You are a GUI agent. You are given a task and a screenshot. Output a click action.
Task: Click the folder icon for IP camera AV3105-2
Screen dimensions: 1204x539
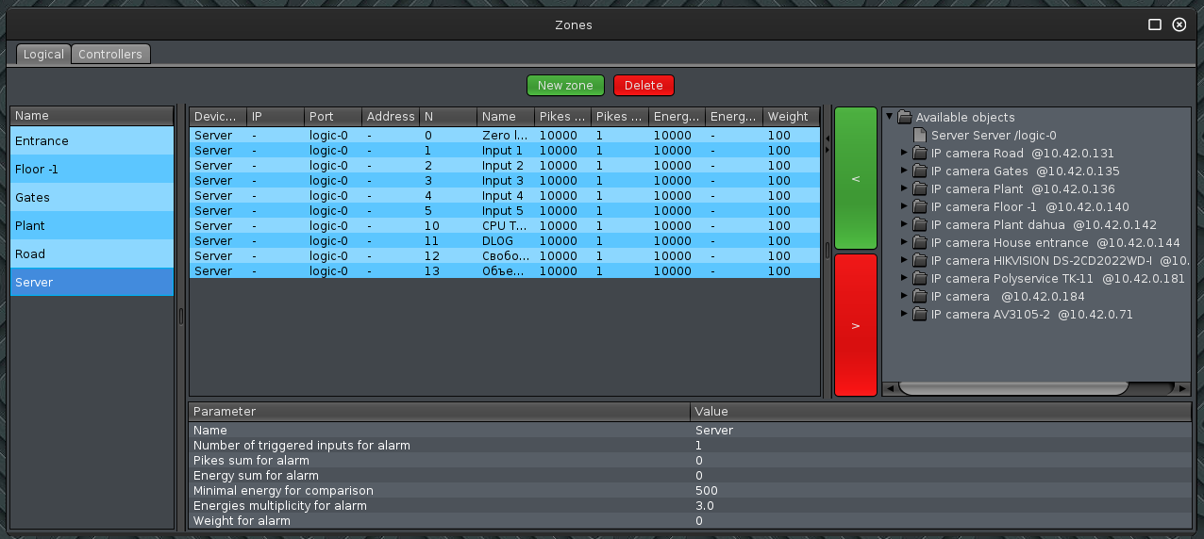coord(920,315)
